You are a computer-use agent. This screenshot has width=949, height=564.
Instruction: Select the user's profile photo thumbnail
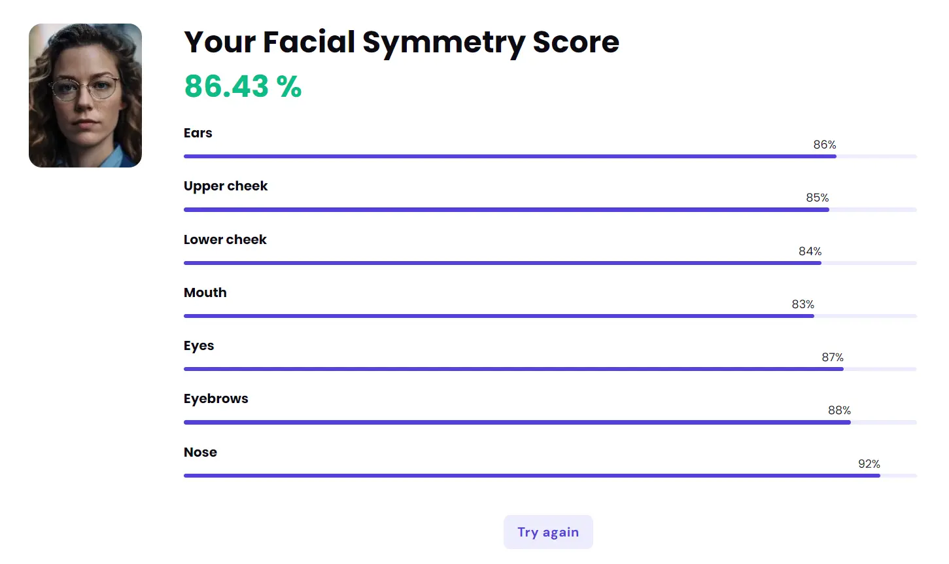click(x=85, y=95)
